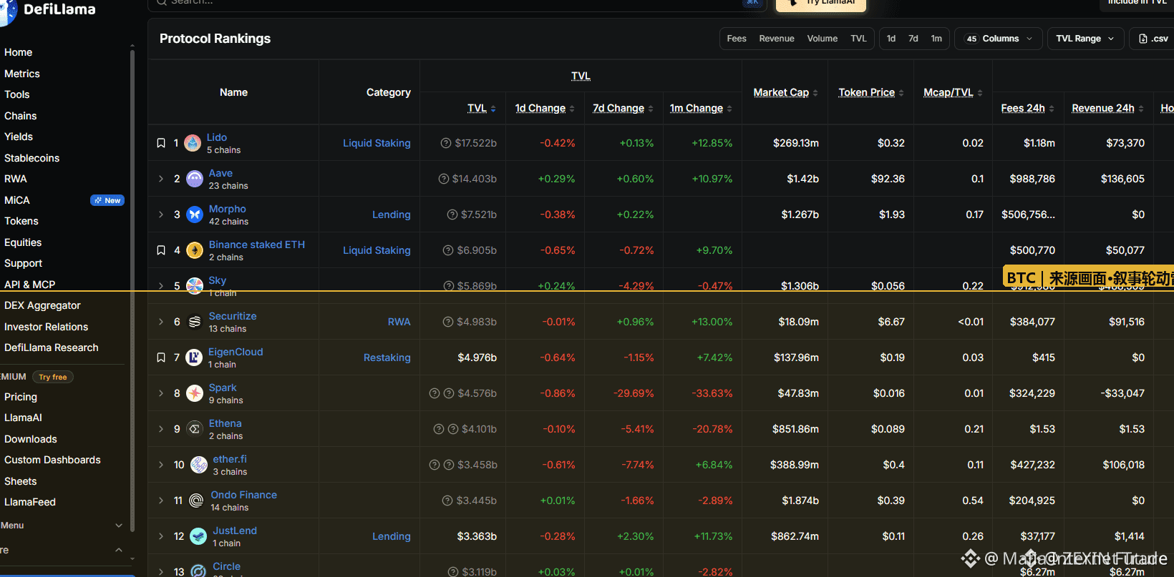
Task: Click the EigenCloud protocol logo icon
Action: tap(194, 357)
